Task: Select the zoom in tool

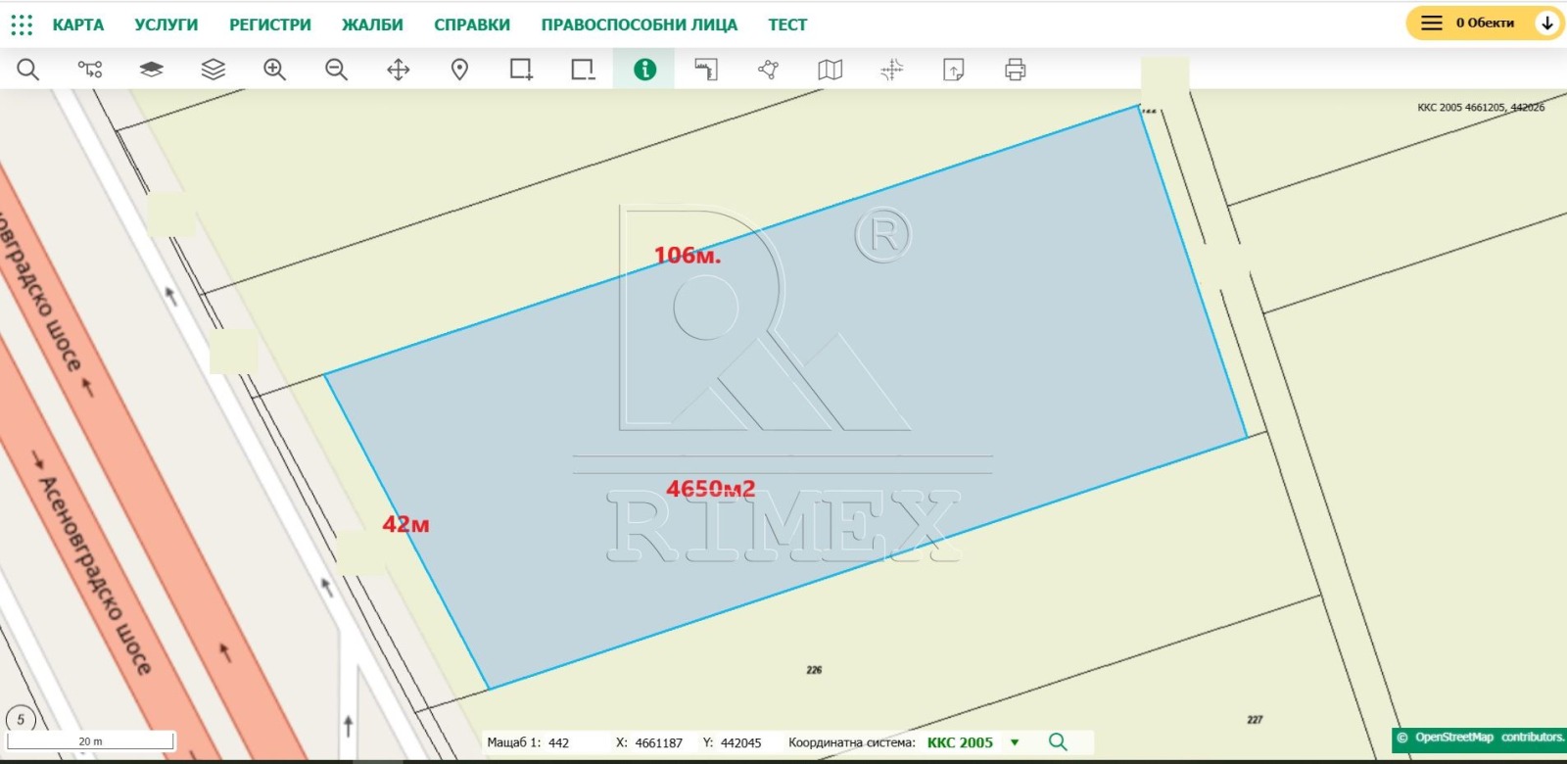Action: click(274, 70)
